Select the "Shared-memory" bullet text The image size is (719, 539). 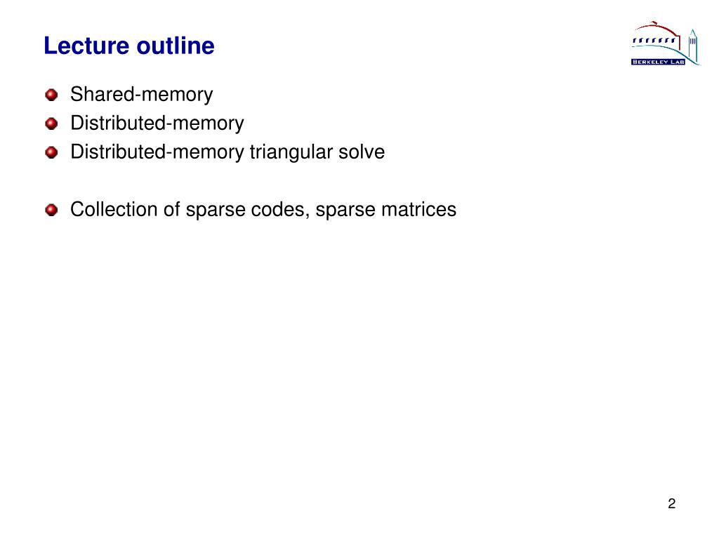click(x=141, y=94)
